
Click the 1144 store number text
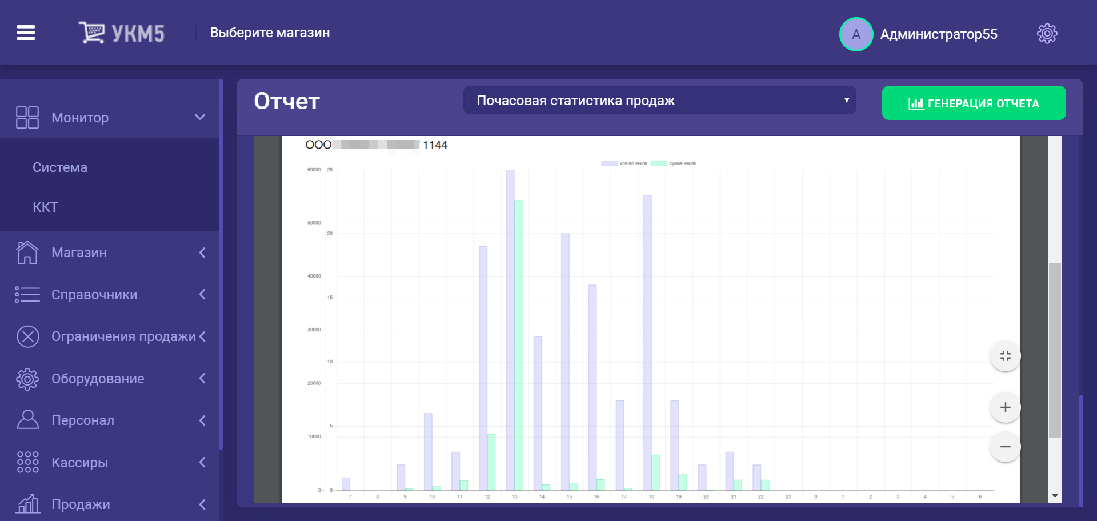435,145
